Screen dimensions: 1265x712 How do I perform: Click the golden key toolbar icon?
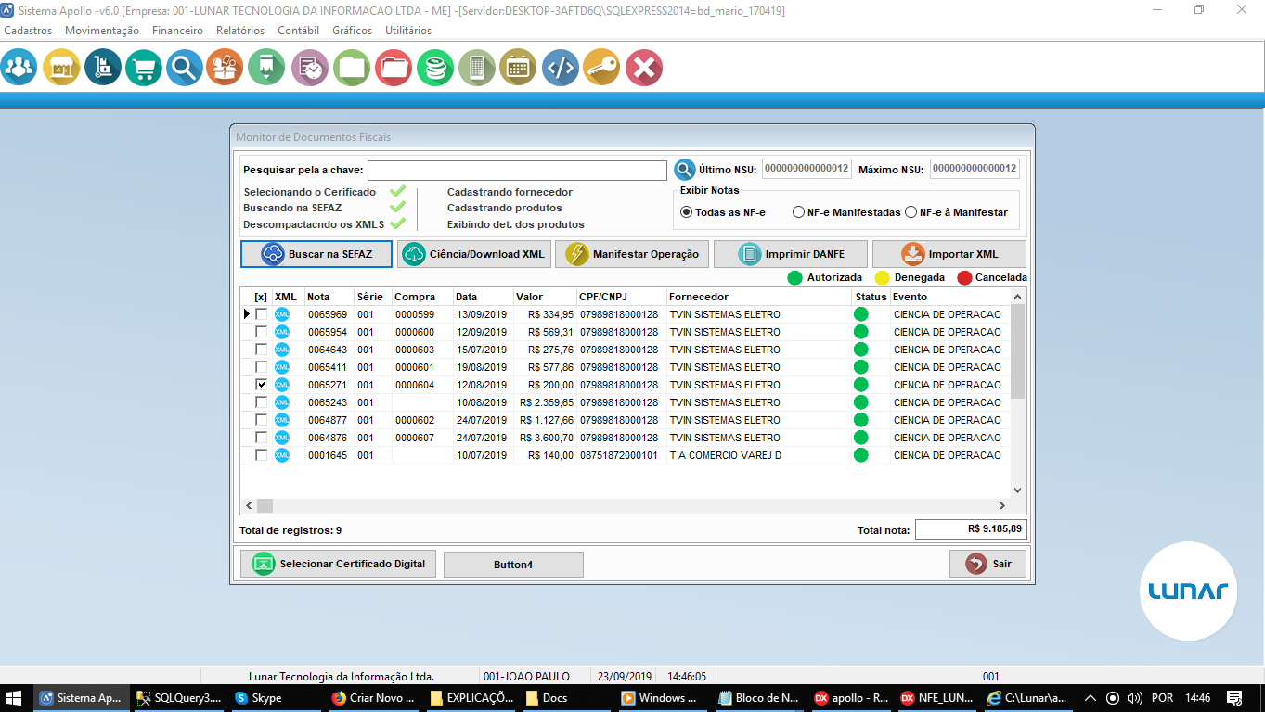click(x=601, y=68)
